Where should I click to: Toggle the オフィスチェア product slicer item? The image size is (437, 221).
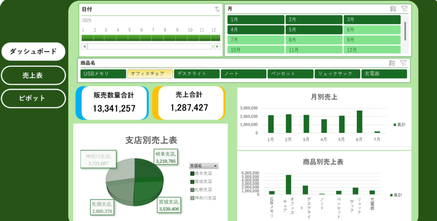(x=150, y=74)
